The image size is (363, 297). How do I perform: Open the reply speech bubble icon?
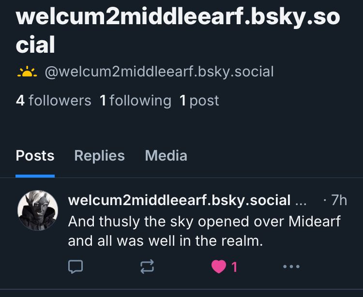76,267
